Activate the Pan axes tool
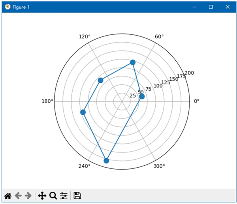 (x=42, y=196)
